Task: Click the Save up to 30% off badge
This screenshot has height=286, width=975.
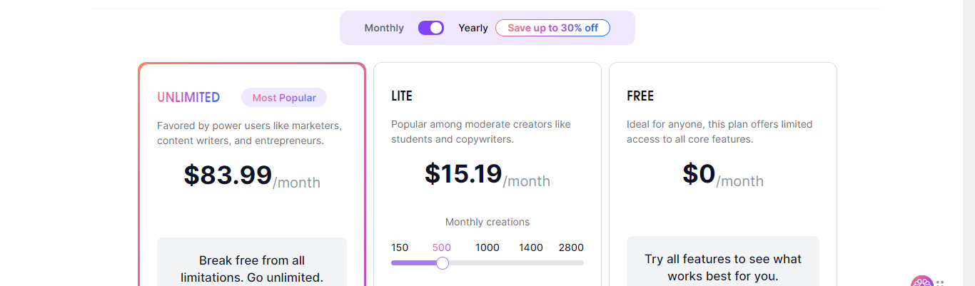Action: click(552, 28)
